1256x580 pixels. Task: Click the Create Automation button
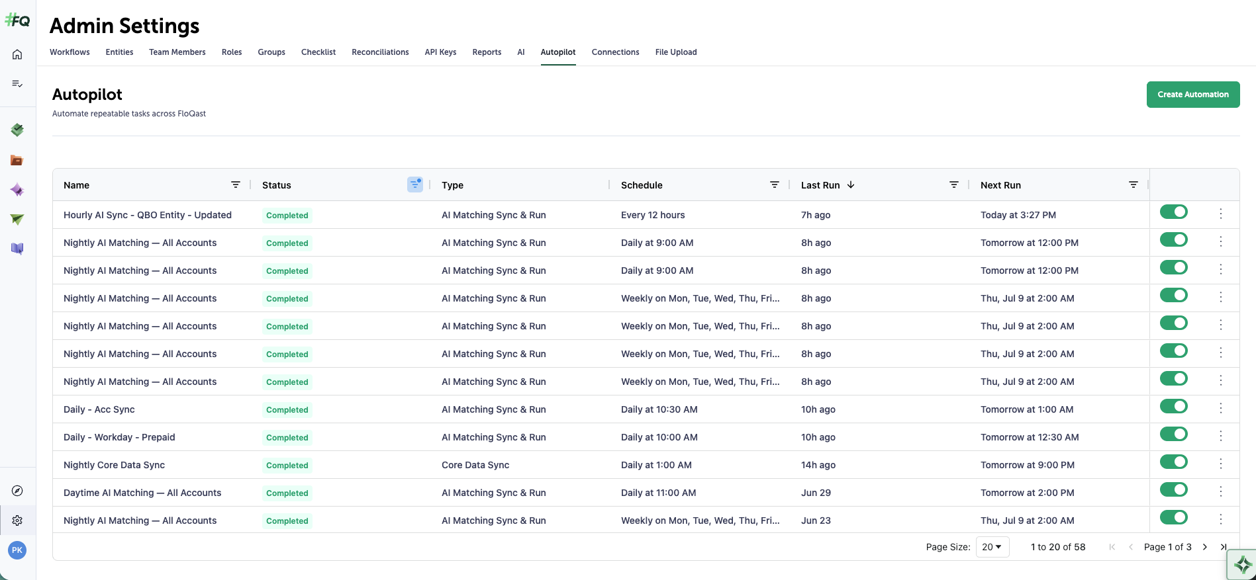click(x=1193, y=95)
